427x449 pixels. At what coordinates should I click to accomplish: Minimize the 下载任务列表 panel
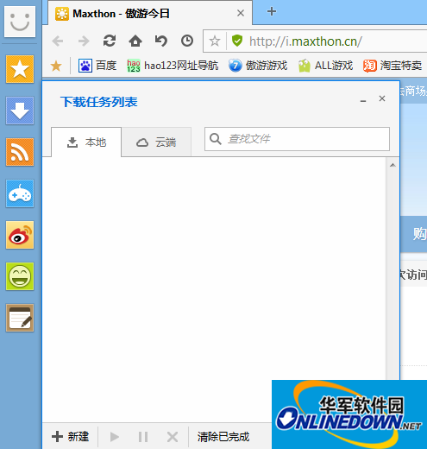pos(363,100)
